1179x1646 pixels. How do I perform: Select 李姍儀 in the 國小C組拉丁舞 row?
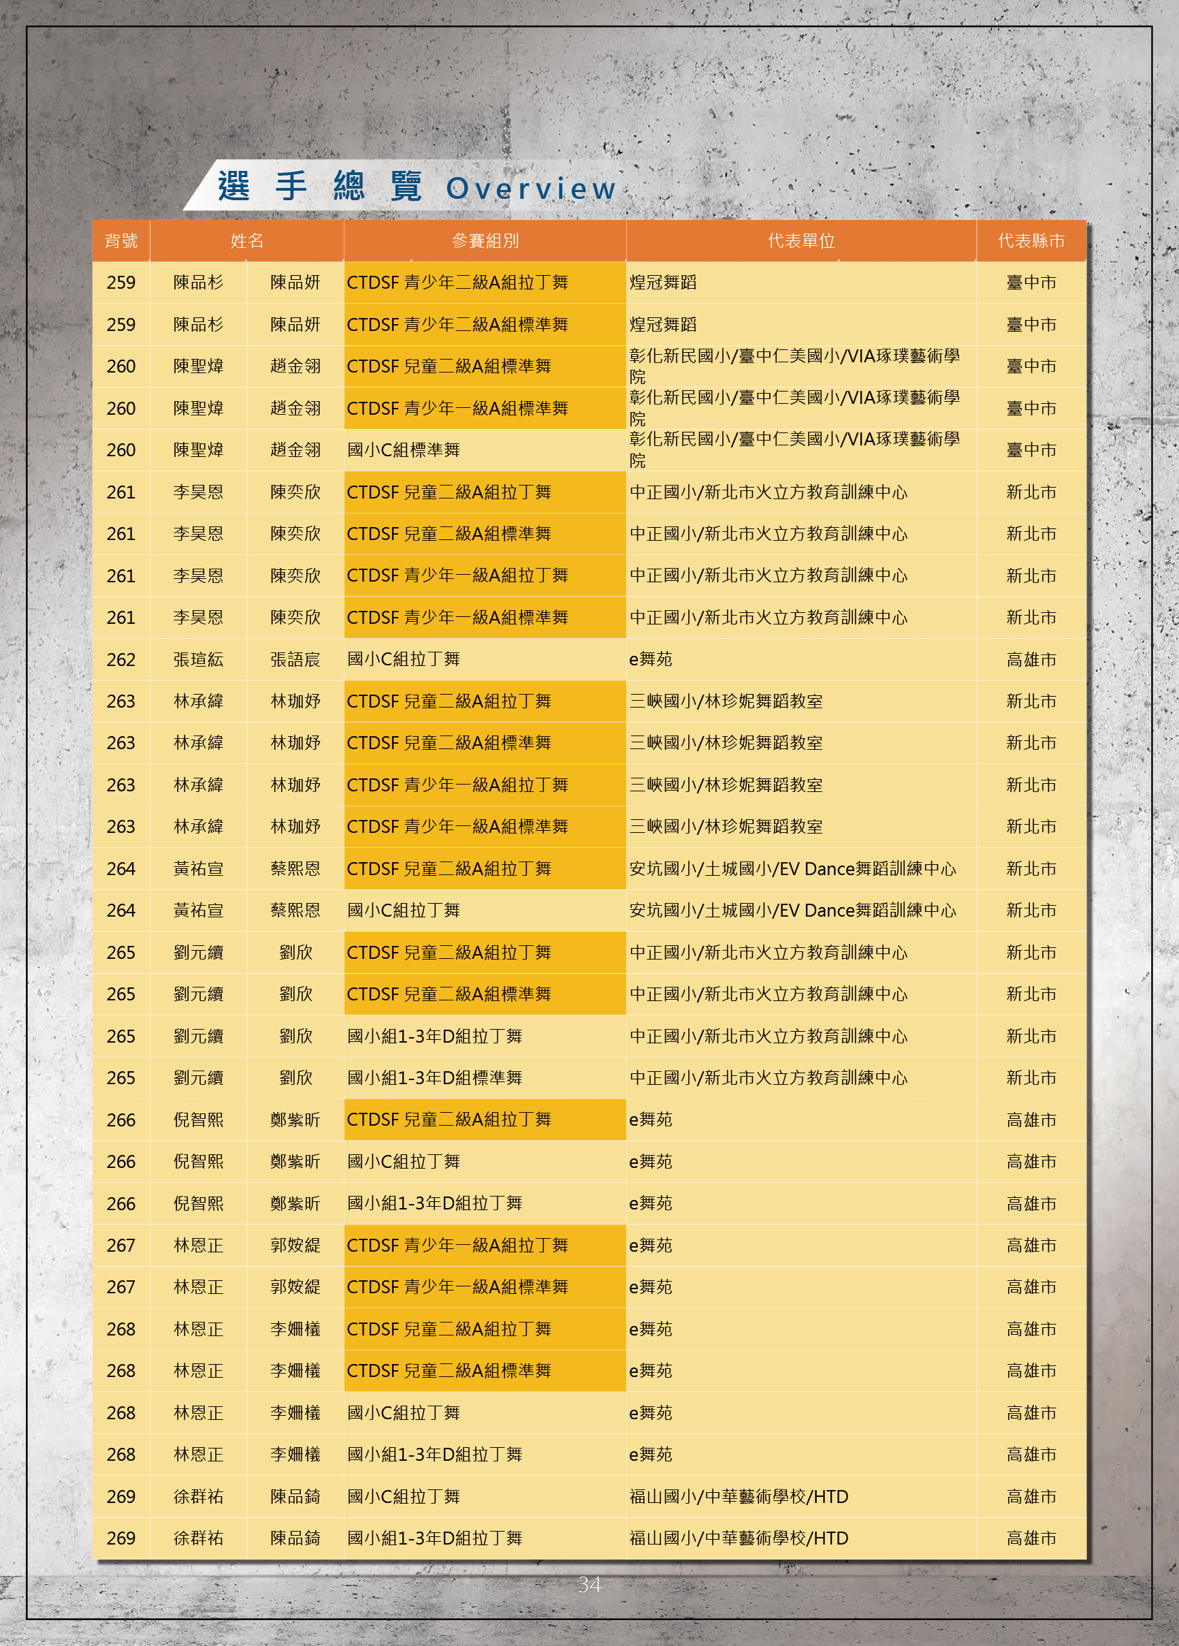click(x=295, y=1413)
